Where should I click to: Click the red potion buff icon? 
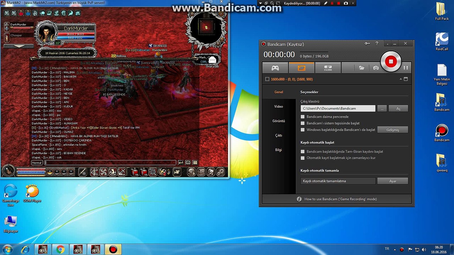[x=21, y=13]
